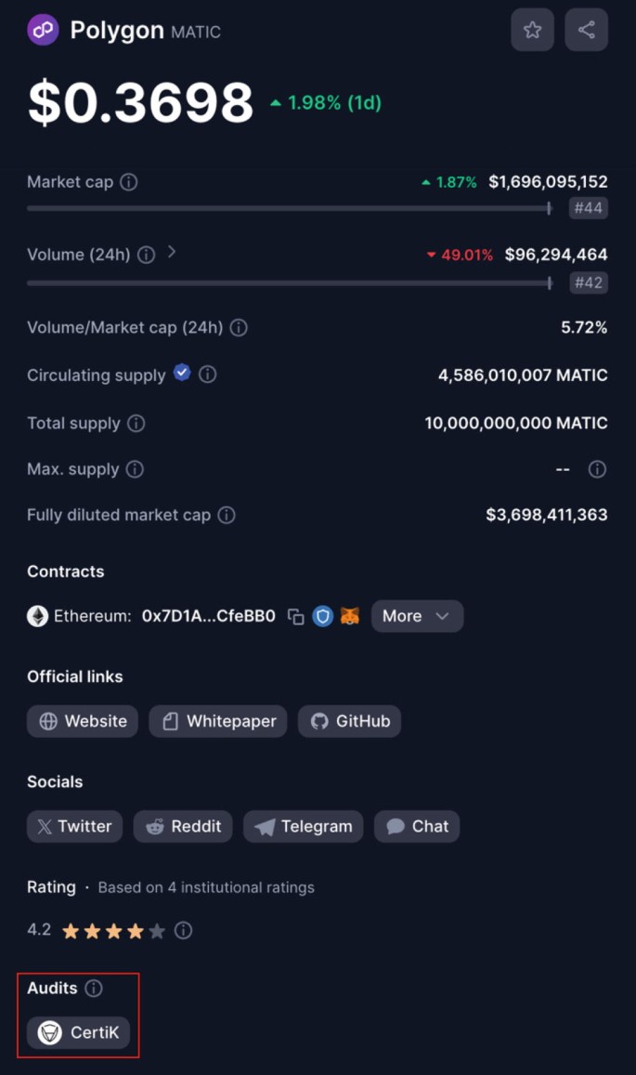The width and height of the screenshot is (636, 1075).
Task: Go to the Reddit community
Action: click(183, 826)
